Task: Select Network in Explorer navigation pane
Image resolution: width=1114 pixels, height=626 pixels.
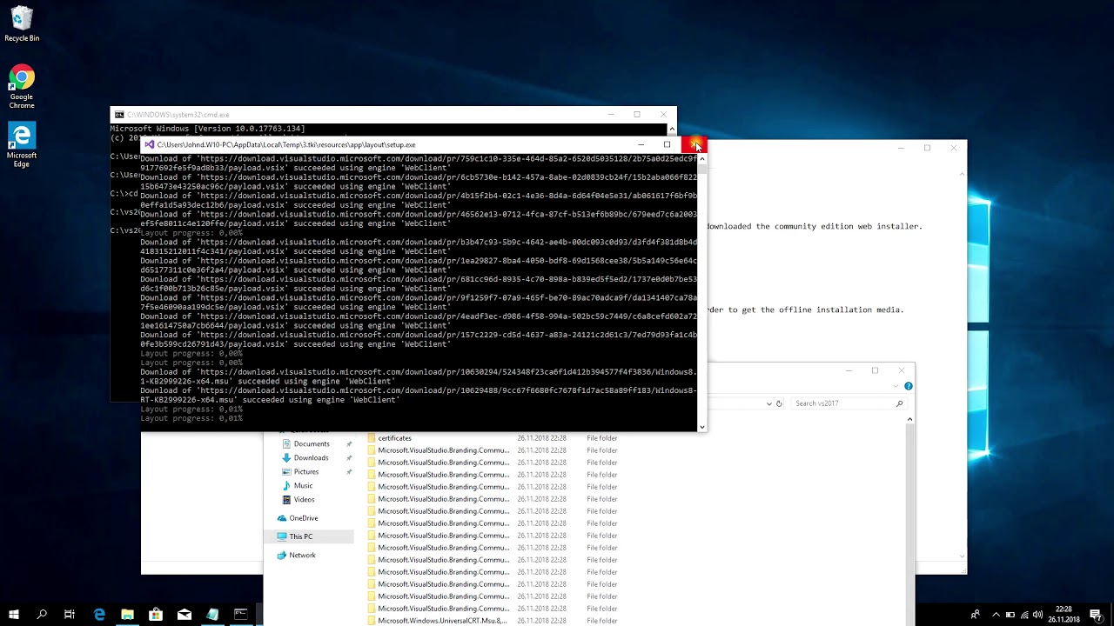Action: 302,555
